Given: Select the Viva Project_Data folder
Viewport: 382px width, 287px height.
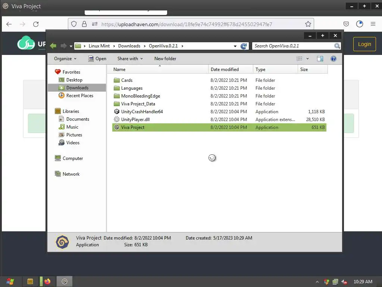Looking at the screenshot, I should click(x=219, y=104).
